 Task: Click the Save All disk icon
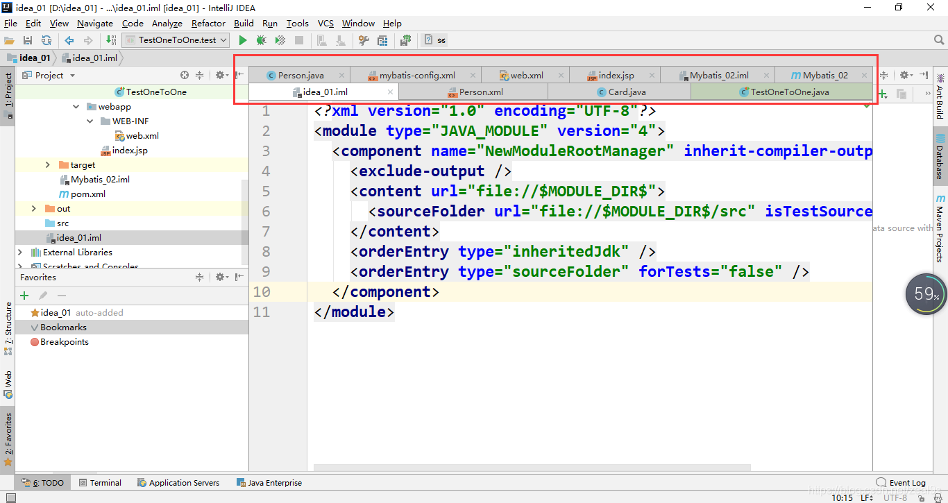pos(28,40)
